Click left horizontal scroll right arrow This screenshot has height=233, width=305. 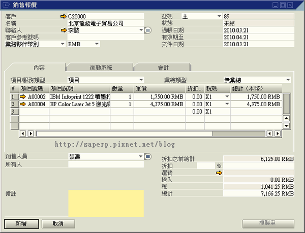point(30,134)
